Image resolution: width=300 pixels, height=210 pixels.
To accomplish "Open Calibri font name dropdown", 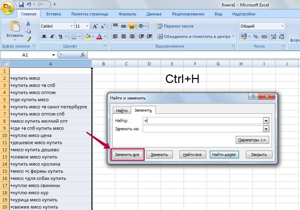I will click(x=72, y=26).
